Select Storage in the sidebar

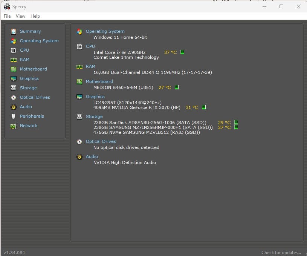click(x=28, y=88)
